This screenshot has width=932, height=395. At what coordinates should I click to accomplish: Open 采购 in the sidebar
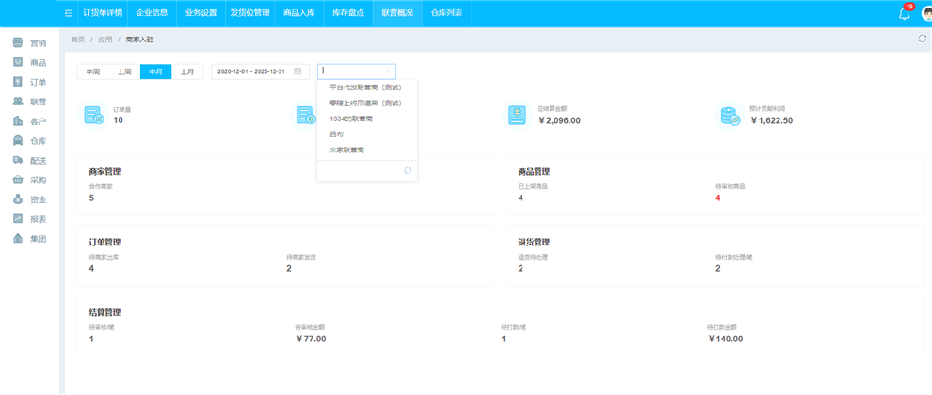30,180
